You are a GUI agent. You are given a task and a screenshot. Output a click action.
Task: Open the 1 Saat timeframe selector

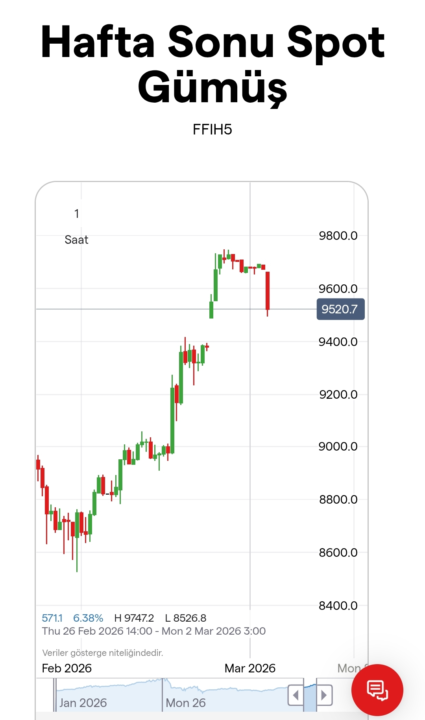76,227
